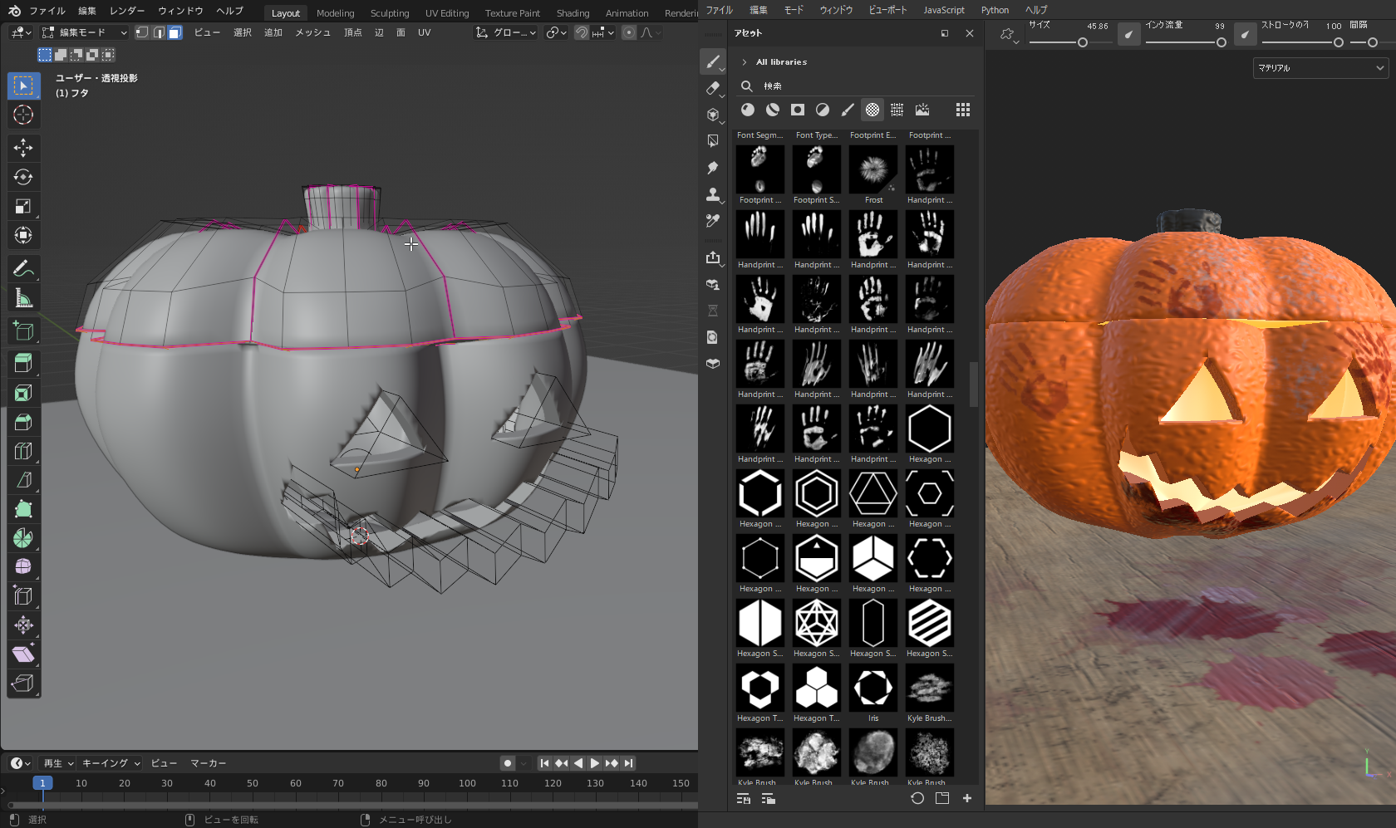This screenshot has height=828, width=1396.
Task: Enable face select mode
Action: click(x=174, y=32)
